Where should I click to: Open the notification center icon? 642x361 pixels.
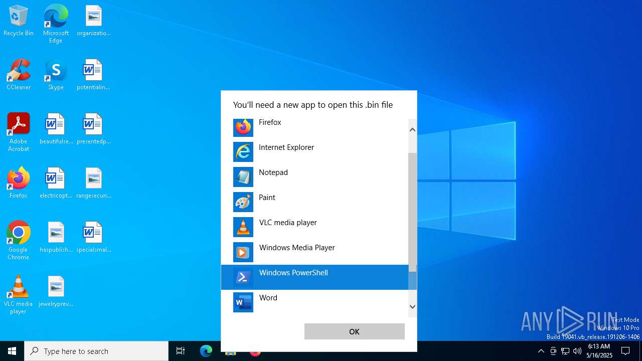point(625,351)
